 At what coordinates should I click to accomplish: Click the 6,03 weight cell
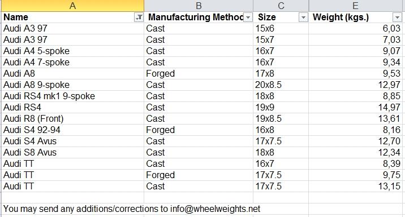[x=355, y=28]
